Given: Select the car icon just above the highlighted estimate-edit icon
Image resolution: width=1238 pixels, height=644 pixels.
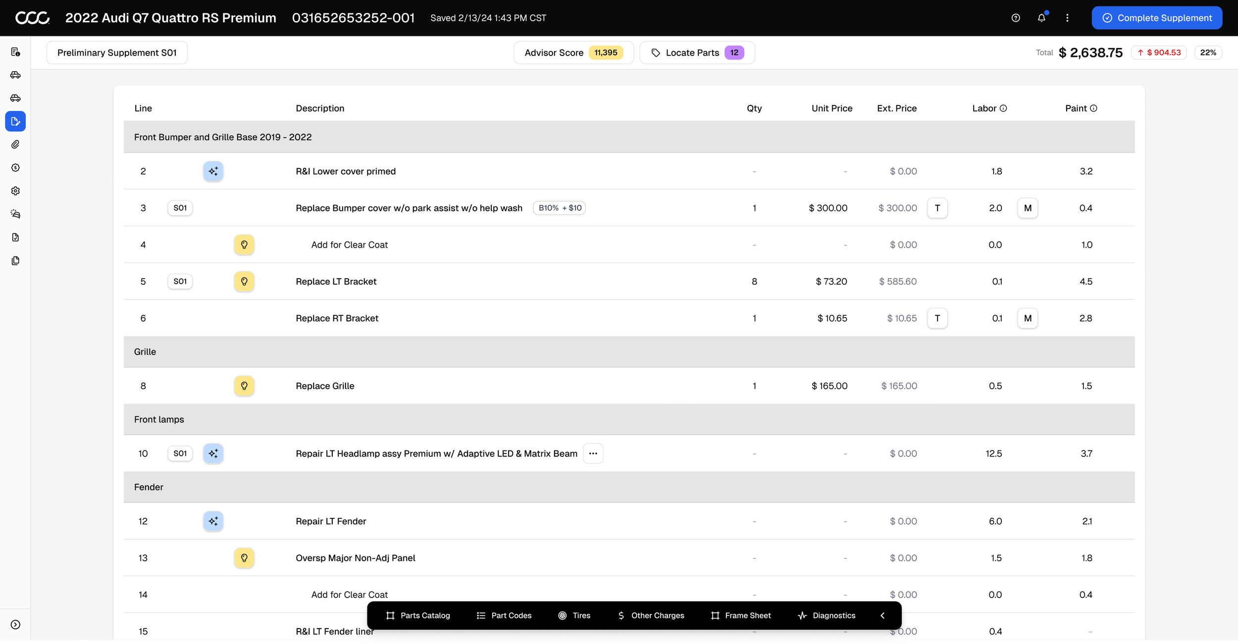Looking at the screenshot, I should coord(15,98).
